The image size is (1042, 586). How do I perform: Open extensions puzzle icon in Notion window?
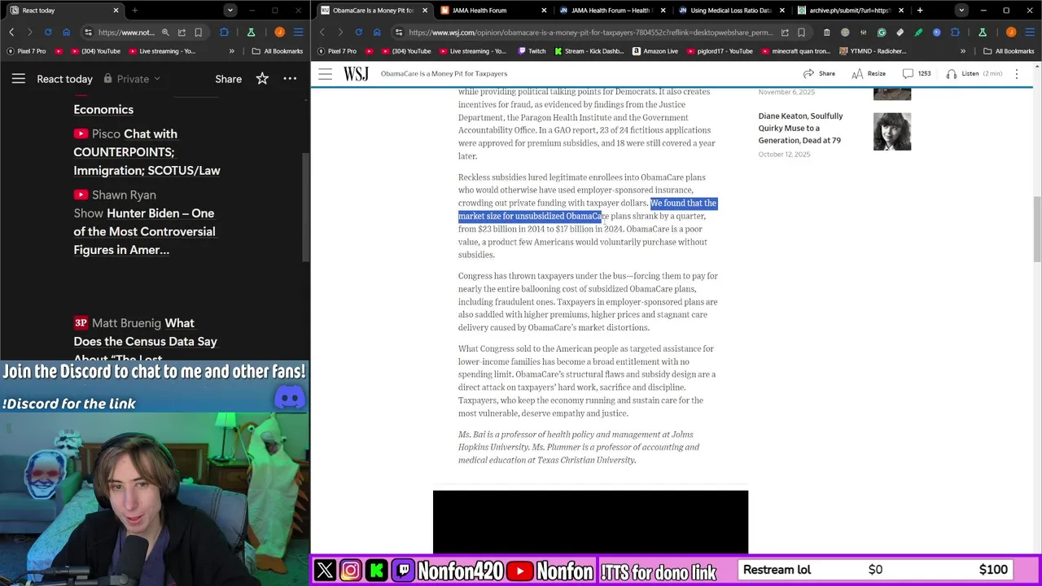click(x=225, y=33)
